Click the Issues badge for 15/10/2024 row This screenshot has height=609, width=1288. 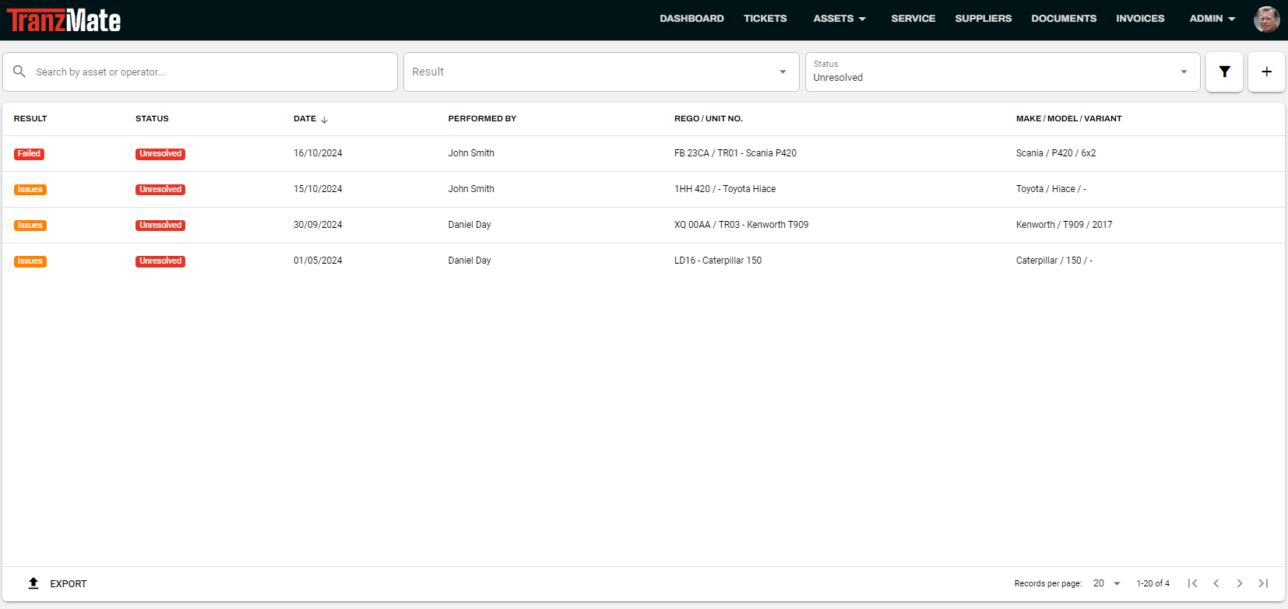point(30,190)
